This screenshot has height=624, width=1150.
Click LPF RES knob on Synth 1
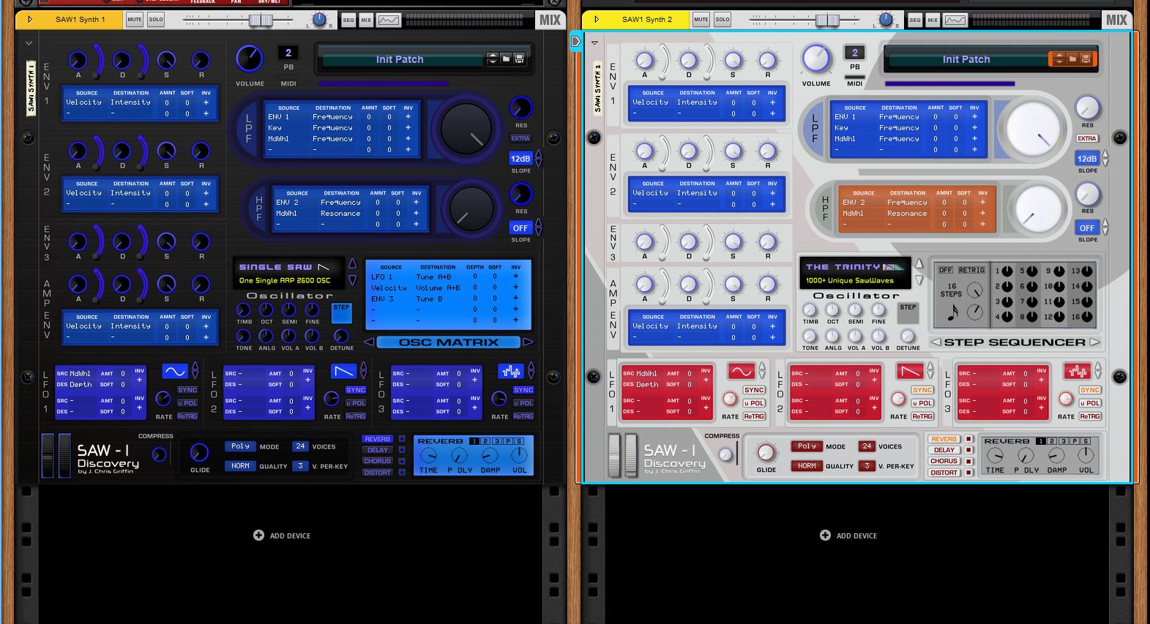pos(520,108)
